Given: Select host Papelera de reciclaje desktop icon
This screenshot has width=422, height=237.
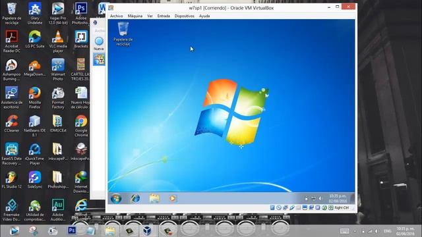Looking at the screenshot, I should [x=12, y=13].
